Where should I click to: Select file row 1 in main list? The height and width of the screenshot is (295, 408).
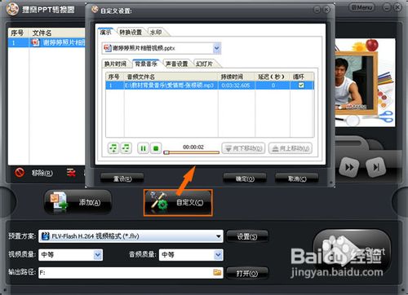47,42
